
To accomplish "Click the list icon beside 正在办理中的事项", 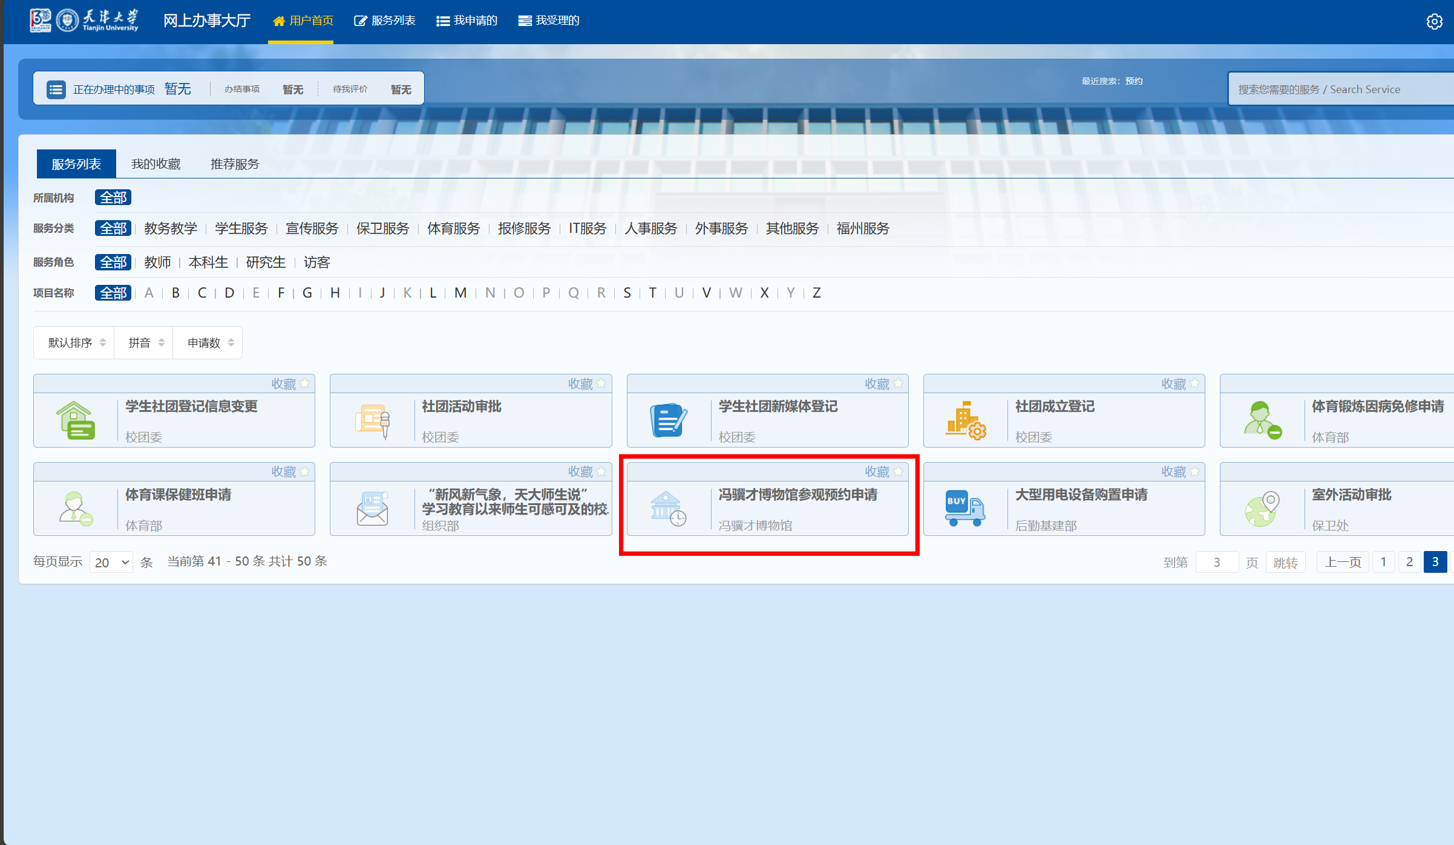I will pyautogui.click(x=56, y=88).
